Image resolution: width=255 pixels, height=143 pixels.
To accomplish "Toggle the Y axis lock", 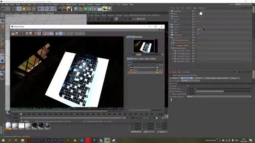I will click(x=45, y=9).
